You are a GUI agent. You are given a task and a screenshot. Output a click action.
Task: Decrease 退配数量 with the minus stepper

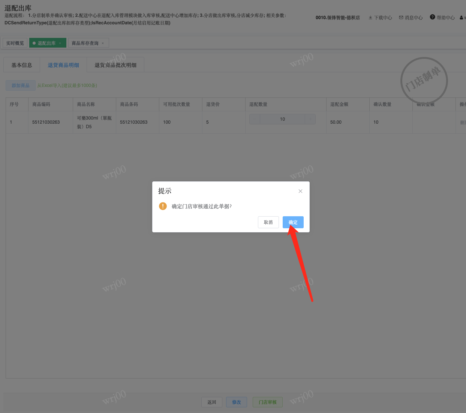255,119
